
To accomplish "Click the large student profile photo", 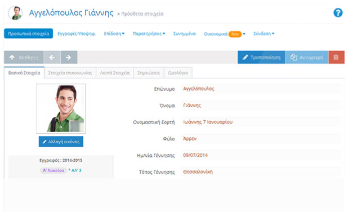I will click(x=61, y=108).
